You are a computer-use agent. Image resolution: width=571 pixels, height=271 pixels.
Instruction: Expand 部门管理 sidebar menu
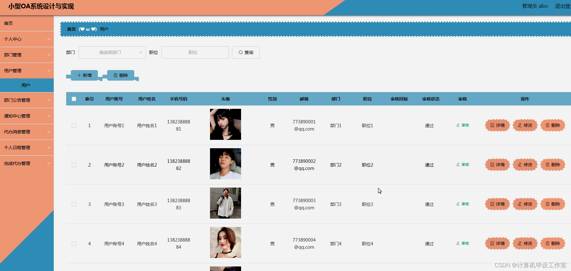pyautogui.click(x=27, y=55)
